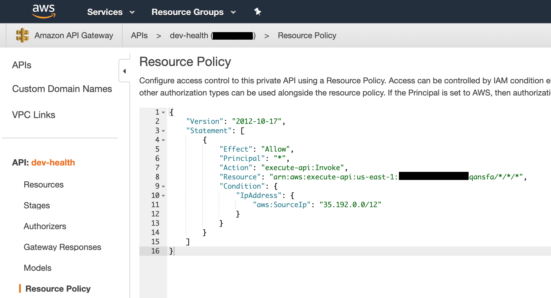551x298 pixels.
Task: Select APIs in the left sidebar
Action: 22,65
